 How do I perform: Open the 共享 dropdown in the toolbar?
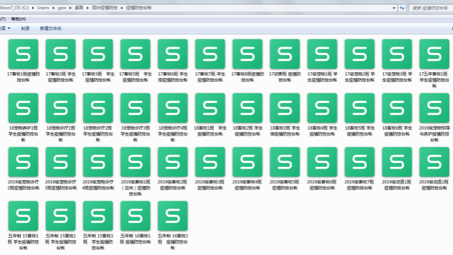coord(5,28)
